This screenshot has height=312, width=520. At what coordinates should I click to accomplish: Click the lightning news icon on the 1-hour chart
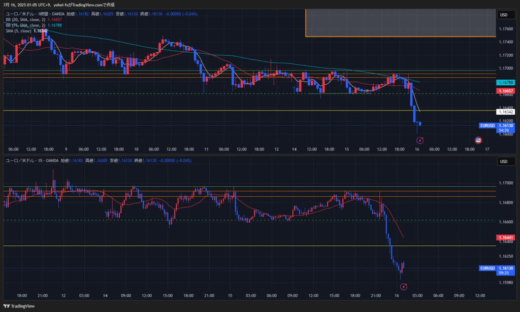point(420,140)
